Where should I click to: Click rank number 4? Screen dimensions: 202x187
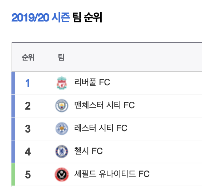(28, 152)
